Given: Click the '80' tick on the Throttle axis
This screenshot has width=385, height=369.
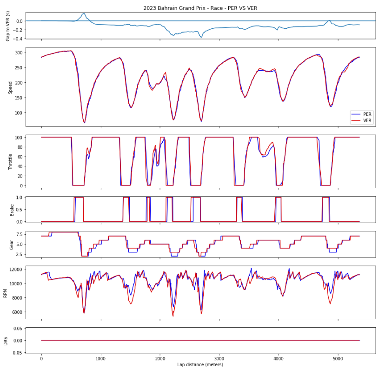Looking at the screenshot, I should pyautogui.click(x=20, y=147).
